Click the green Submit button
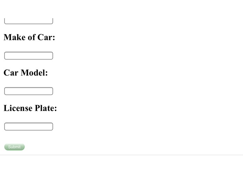Viewport: 243px width, 173px height. pos(14,147)
